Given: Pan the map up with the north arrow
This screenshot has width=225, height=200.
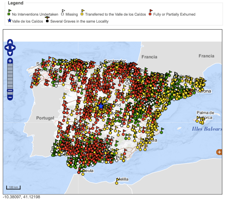Looking at the screenshot, I should point(10,42).
